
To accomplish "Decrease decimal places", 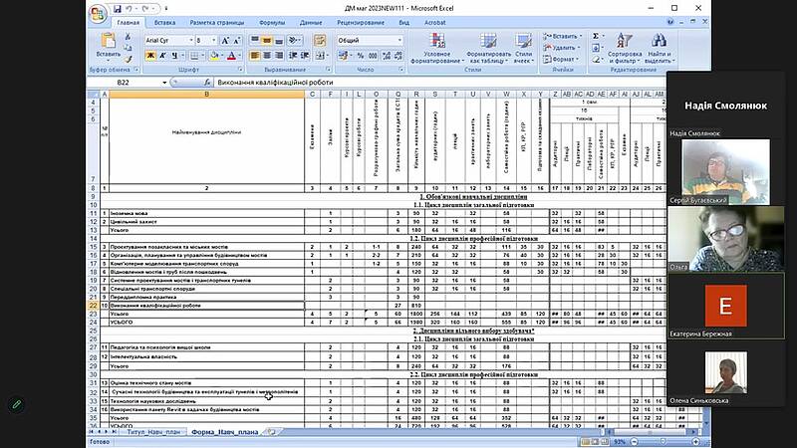I will pos(398,56).
